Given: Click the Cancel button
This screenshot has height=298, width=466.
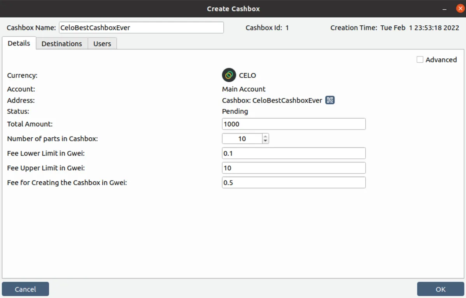Looking at the screenshot, I should [25, 289].
